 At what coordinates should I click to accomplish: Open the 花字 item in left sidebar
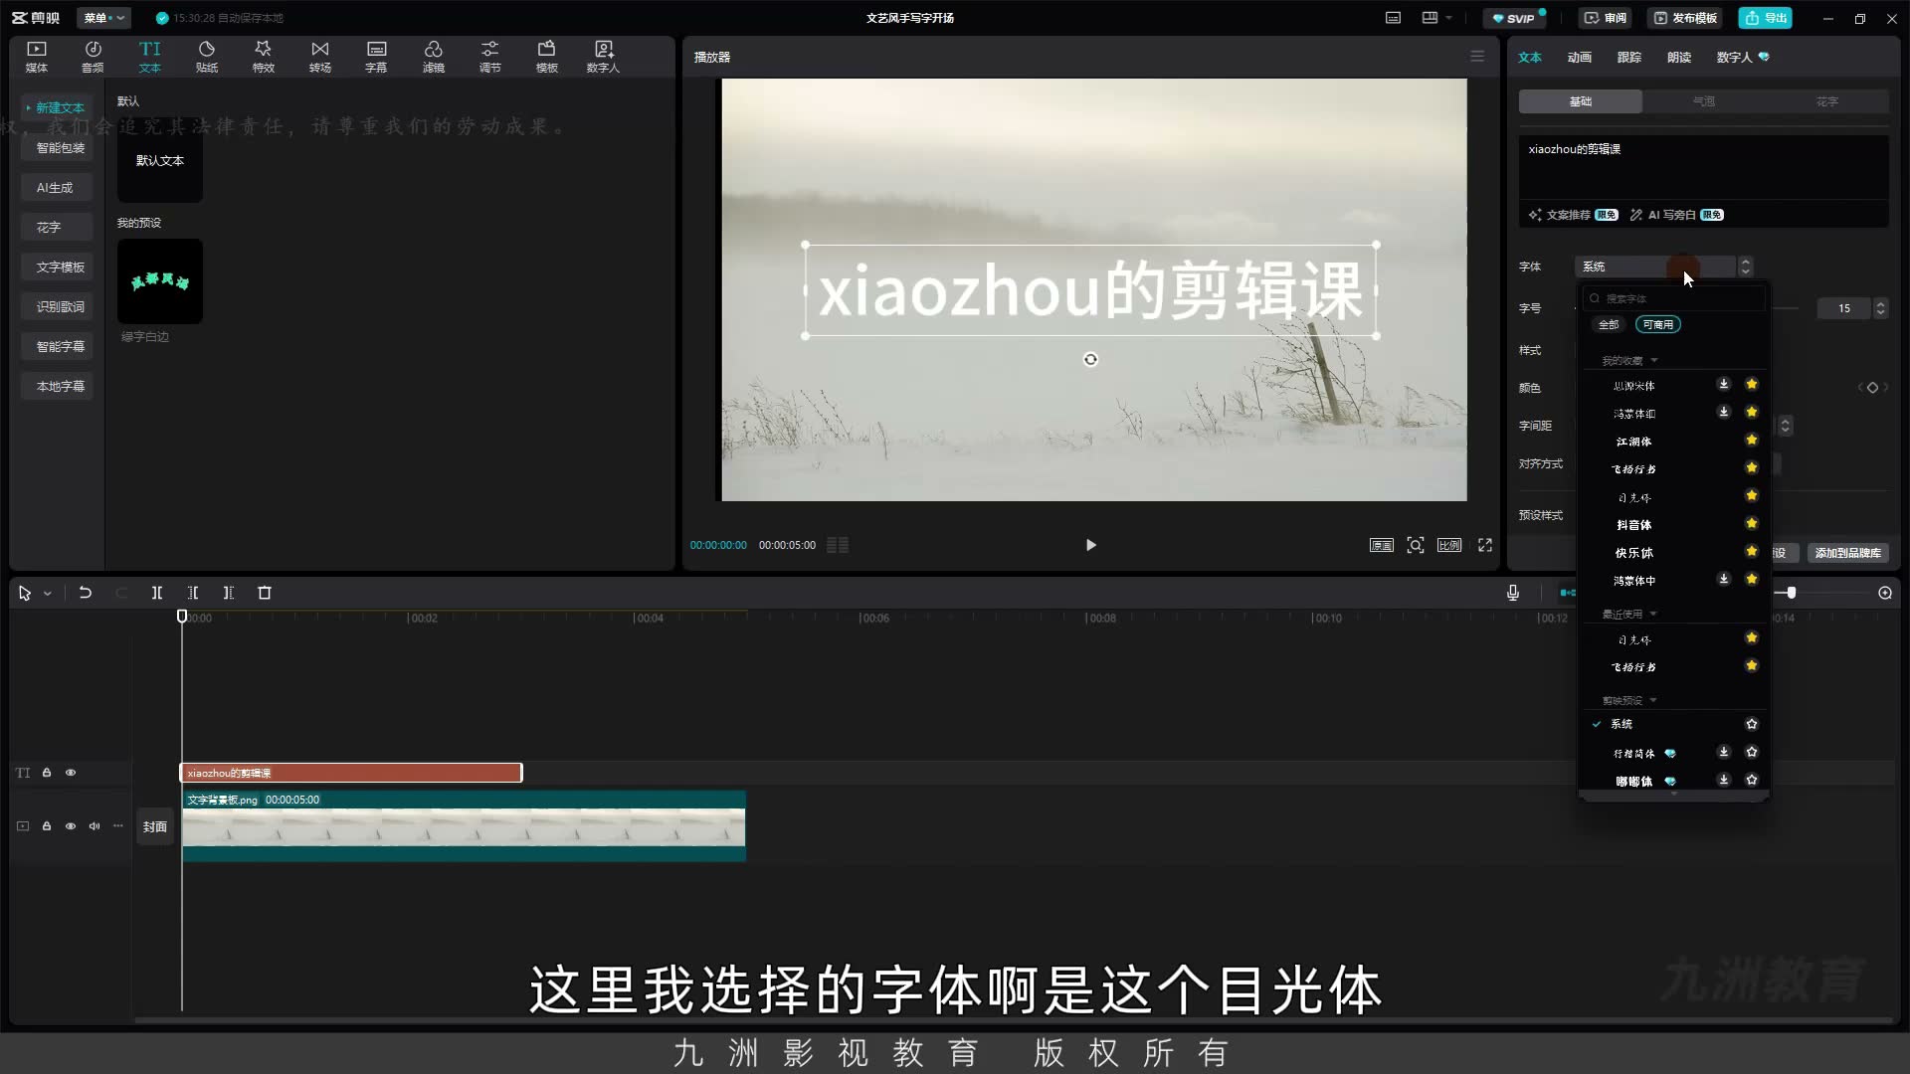(x=57, y=227)
